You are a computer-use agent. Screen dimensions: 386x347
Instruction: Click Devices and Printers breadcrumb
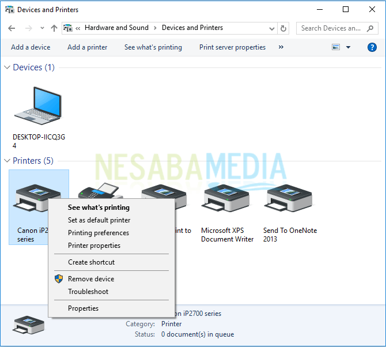[192, 28]
